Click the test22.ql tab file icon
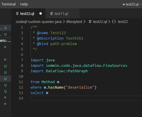Viewport: 142px width, 117px height. click(x=17, y=13)
